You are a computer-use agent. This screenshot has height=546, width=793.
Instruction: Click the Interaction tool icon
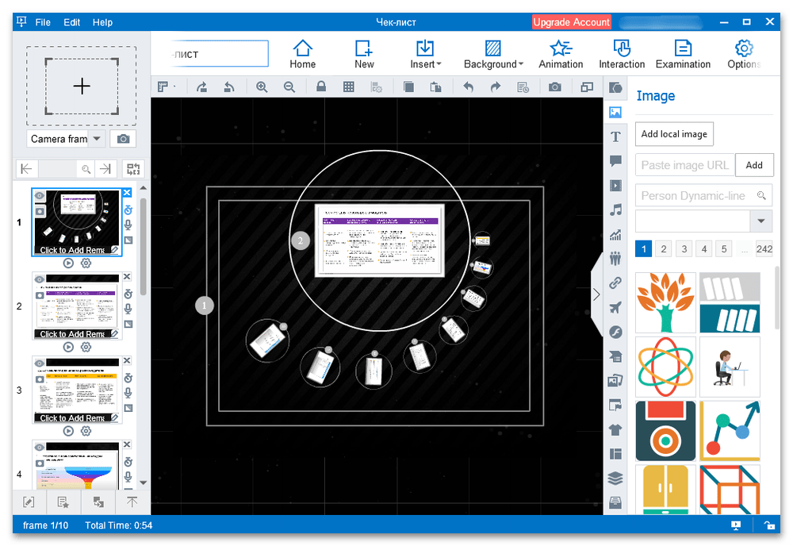click(622, 53)
